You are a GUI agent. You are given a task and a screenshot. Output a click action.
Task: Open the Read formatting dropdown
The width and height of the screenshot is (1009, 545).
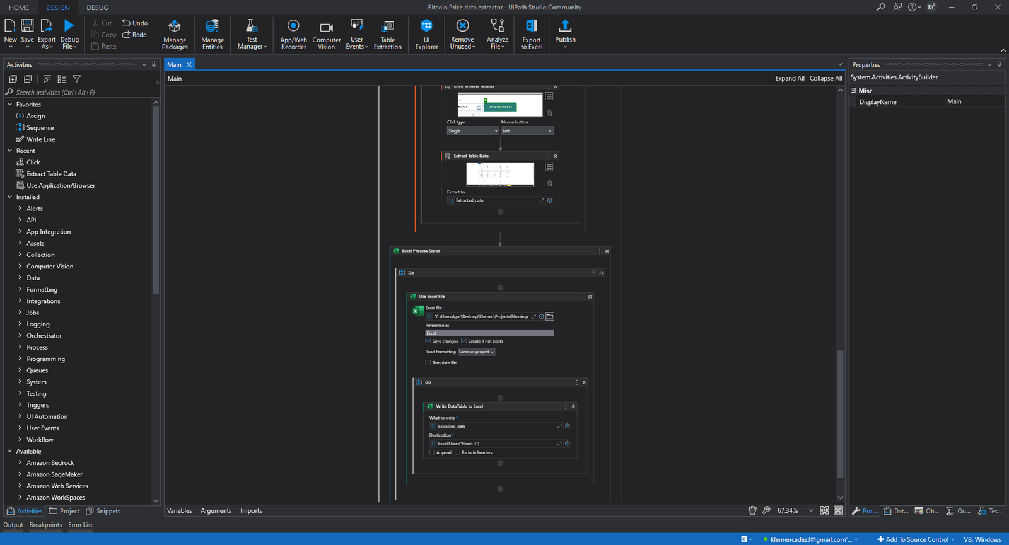click(x=476, y=352)
